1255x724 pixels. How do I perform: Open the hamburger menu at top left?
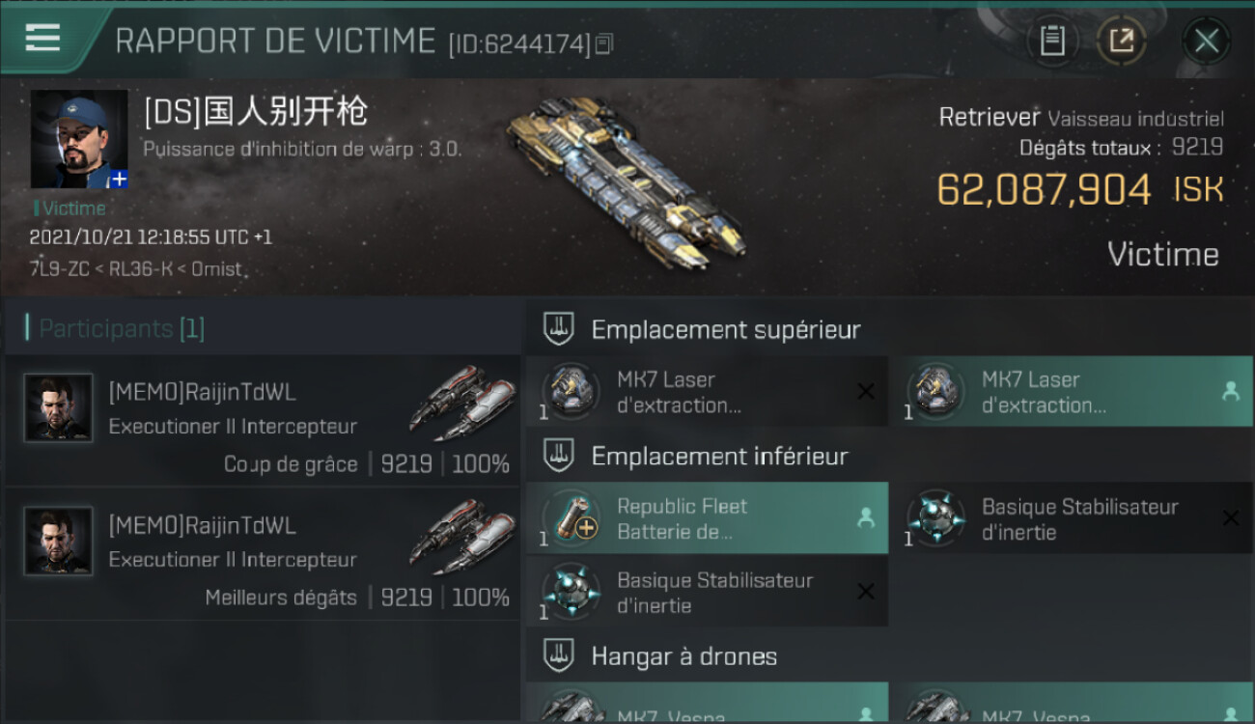pyautogui.click(x=43, y=38)
